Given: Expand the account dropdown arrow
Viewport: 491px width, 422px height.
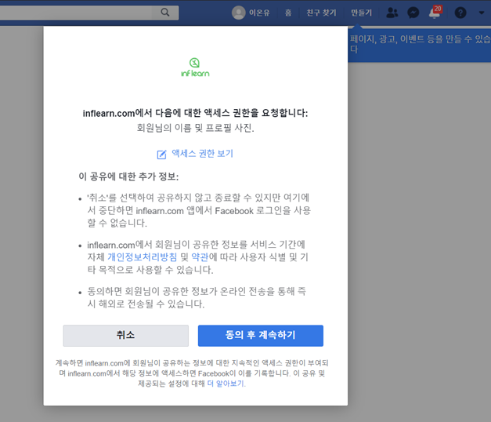Looking at the screenshot, I should [x=482, y=13].
